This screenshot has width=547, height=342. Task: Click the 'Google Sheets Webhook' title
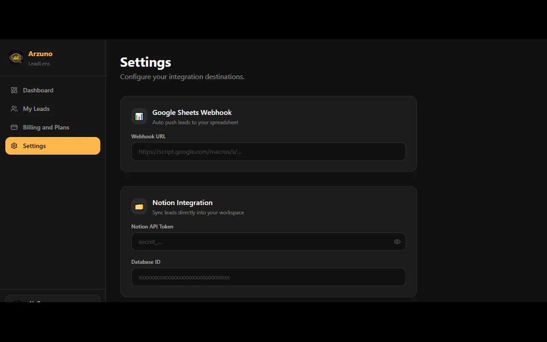coord(192,112)
